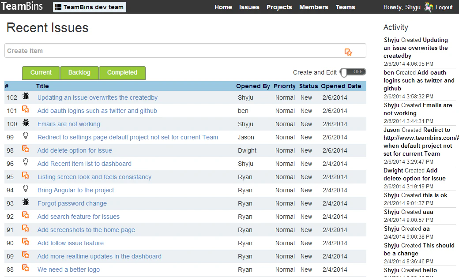Click the bug icon for issue 93
This screenshot has height=277, width=459.
click(x=26, y=202)
